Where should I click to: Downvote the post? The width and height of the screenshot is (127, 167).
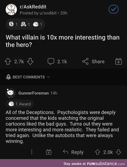30,62
